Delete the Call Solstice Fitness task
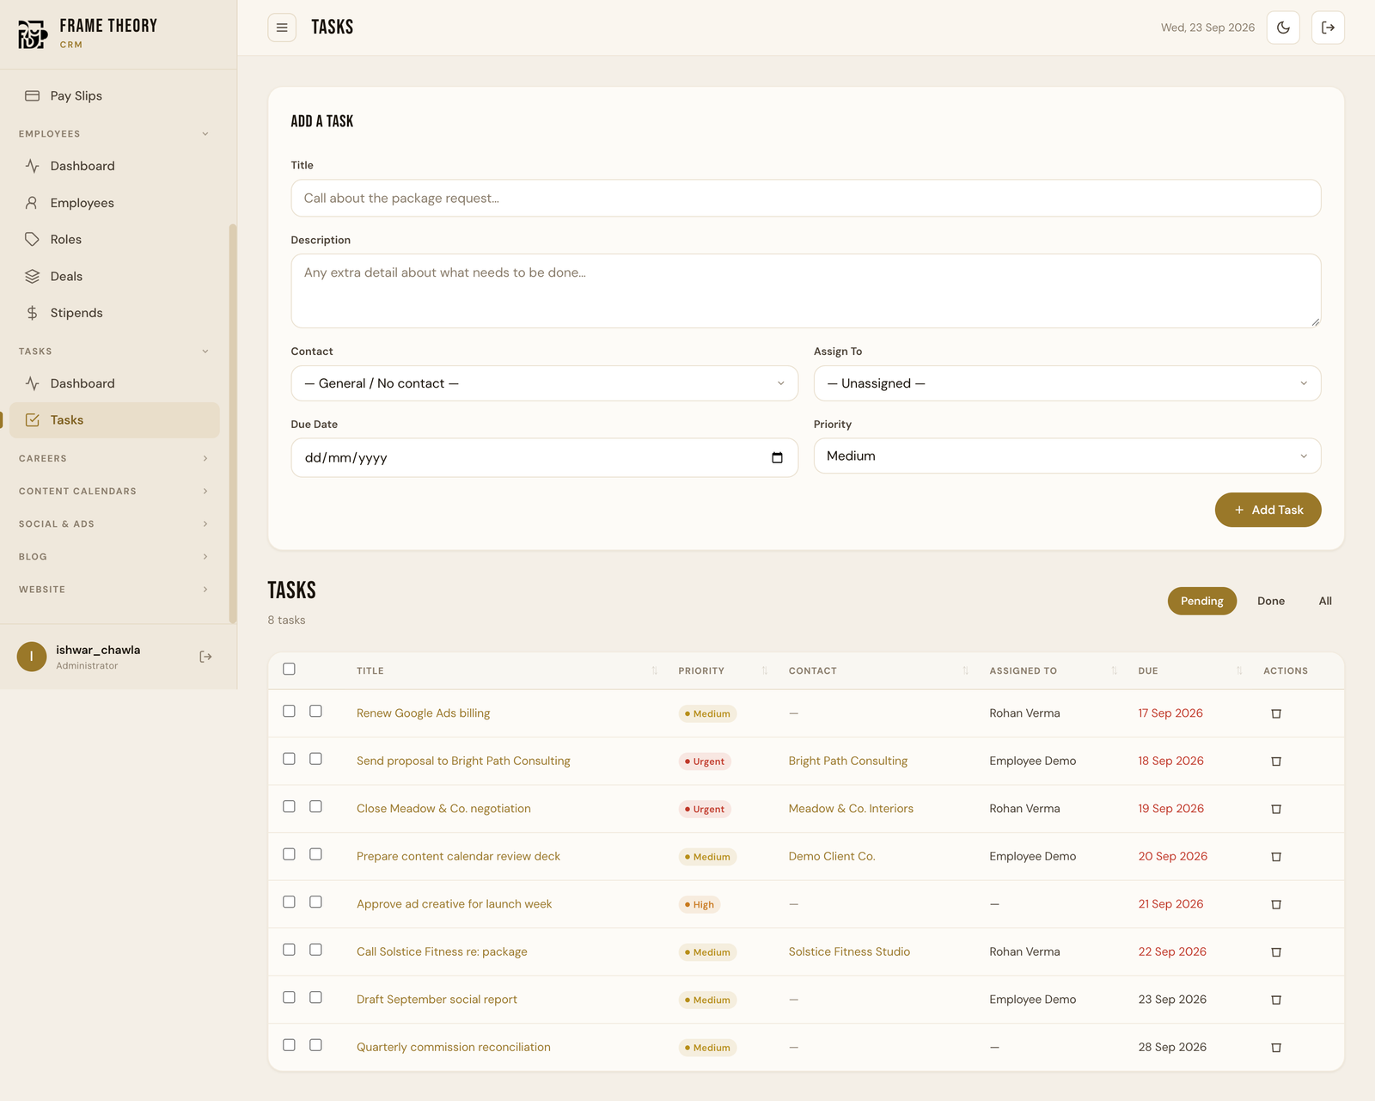Image resolution: width=1375 pixels, height=1101 pixels. point(1276,952)
